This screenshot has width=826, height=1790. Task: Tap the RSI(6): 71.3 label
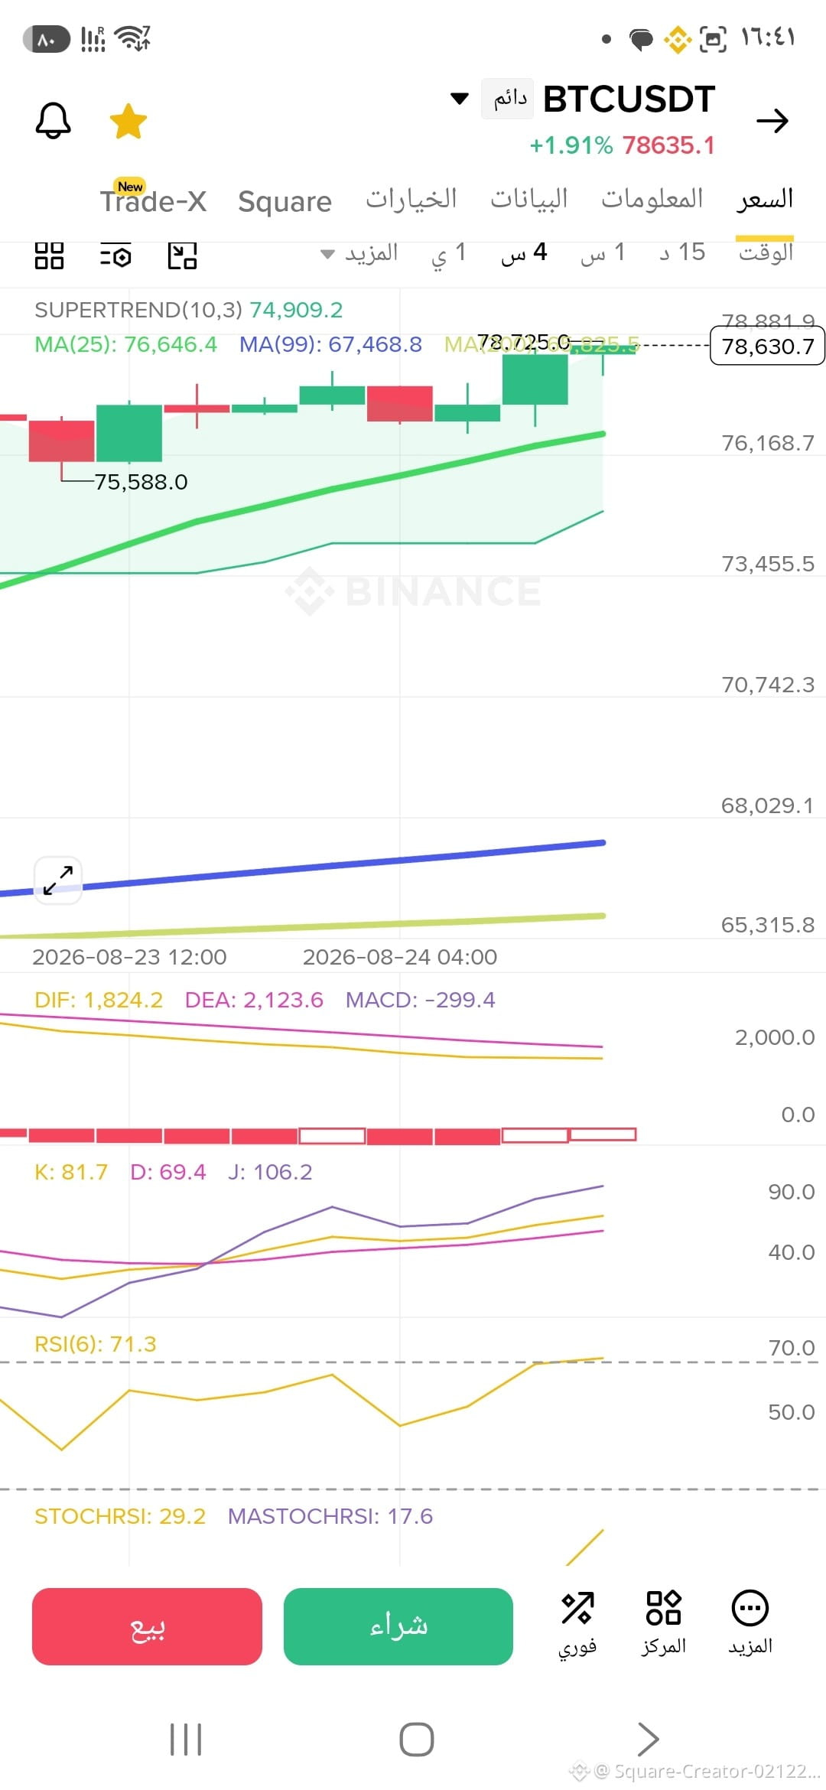(95, 1344)
